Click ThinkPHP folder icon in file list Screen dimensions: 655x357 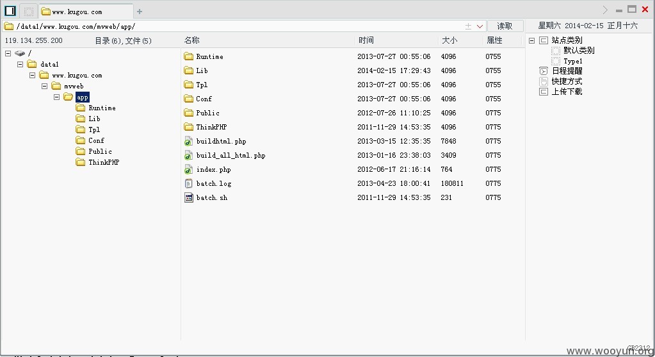pyautogui.click(x=189, y=127)
